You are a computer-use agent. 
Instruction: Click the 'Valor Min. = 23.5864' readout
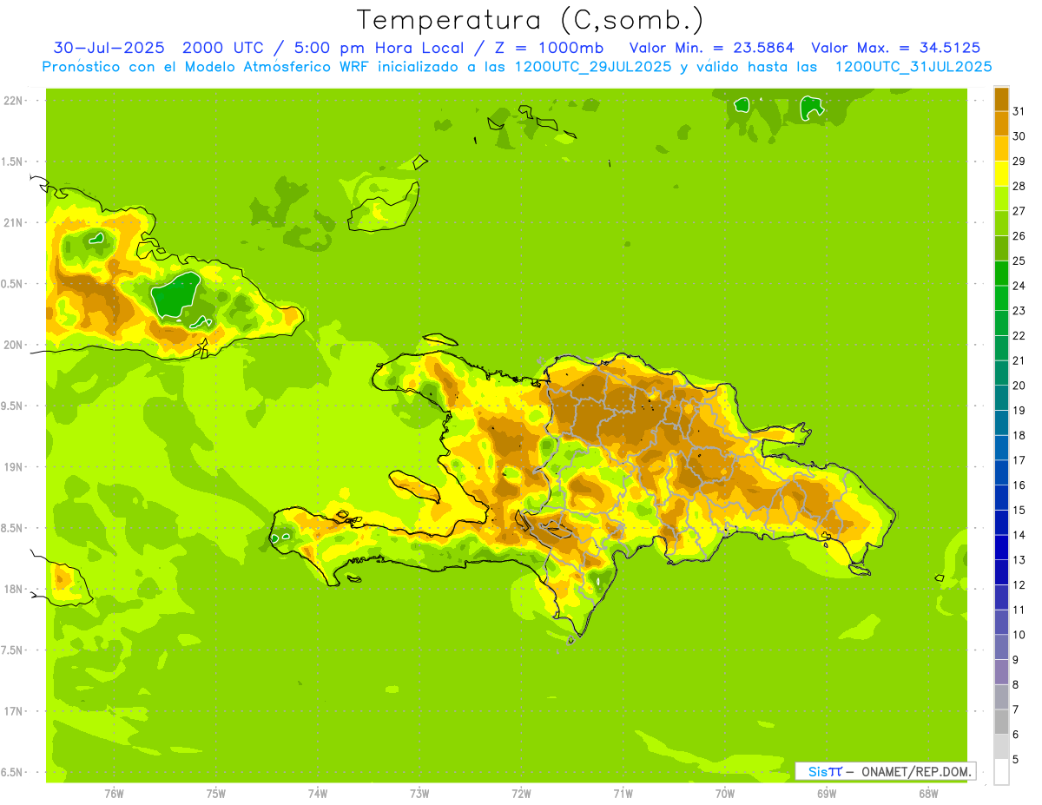[x=711, y=47]
